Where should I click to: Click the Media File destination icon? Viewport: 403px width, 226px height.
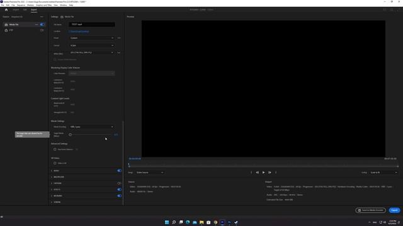tap(6, 24)
